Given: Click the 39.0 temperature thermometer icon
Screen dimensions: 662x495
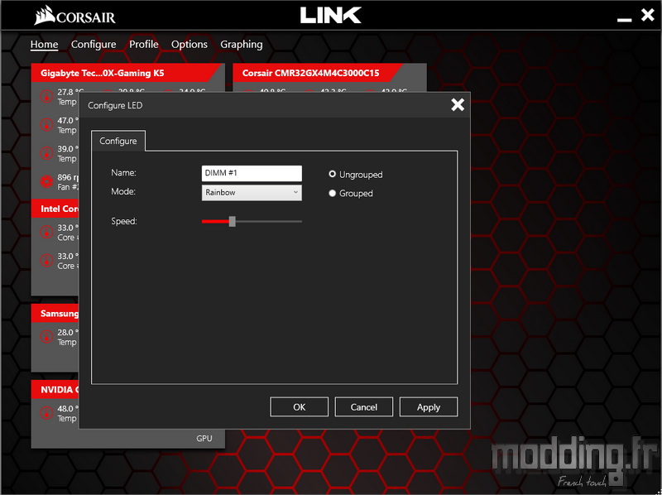Looking at the screenshot, I should click(46, 153).
